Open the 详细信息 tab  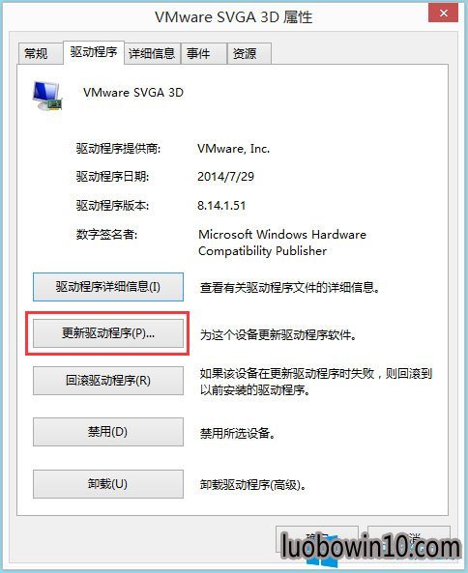[152, 54]
